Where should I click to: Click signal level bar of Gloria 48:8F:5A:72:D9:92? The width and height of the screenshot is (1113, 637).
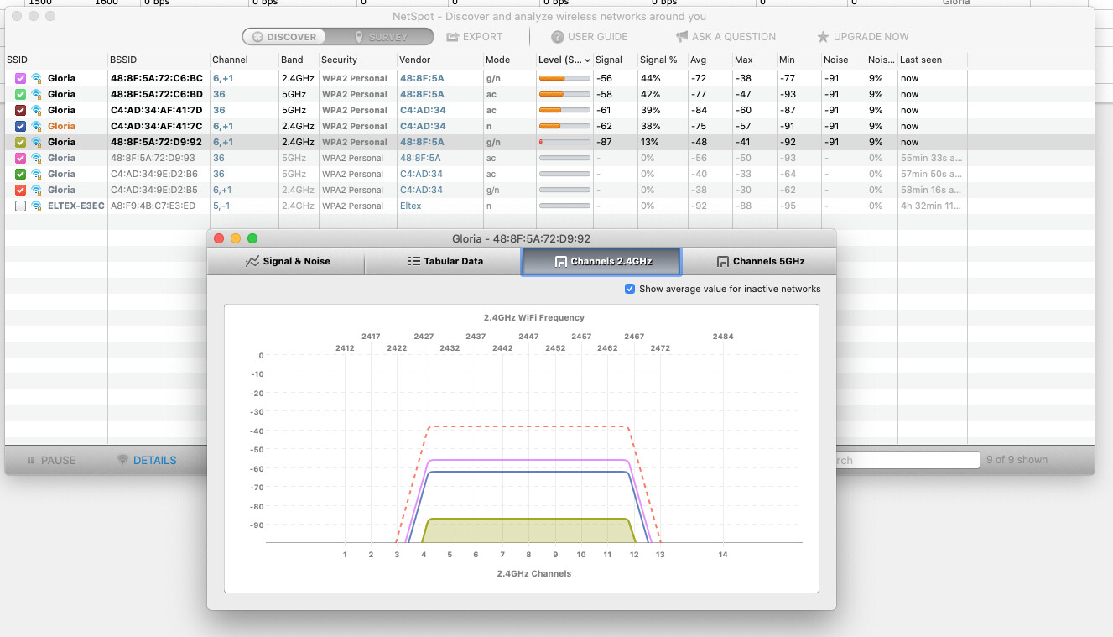(563, 142)
